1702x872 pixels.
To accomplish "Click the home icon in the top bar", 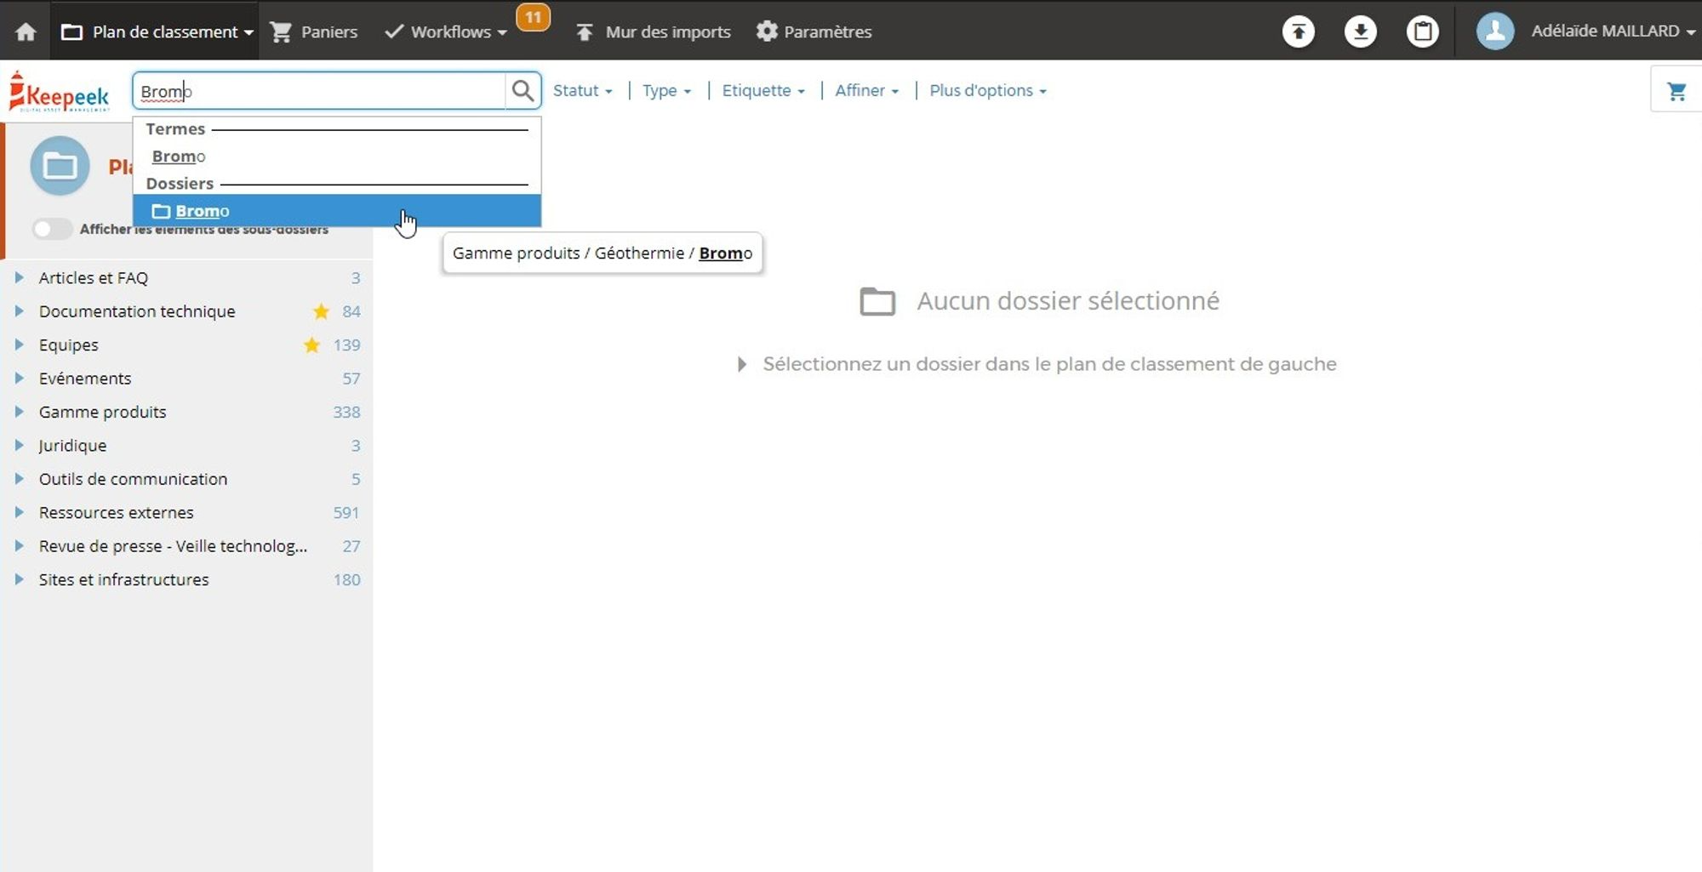I will (x=25, y=31).
